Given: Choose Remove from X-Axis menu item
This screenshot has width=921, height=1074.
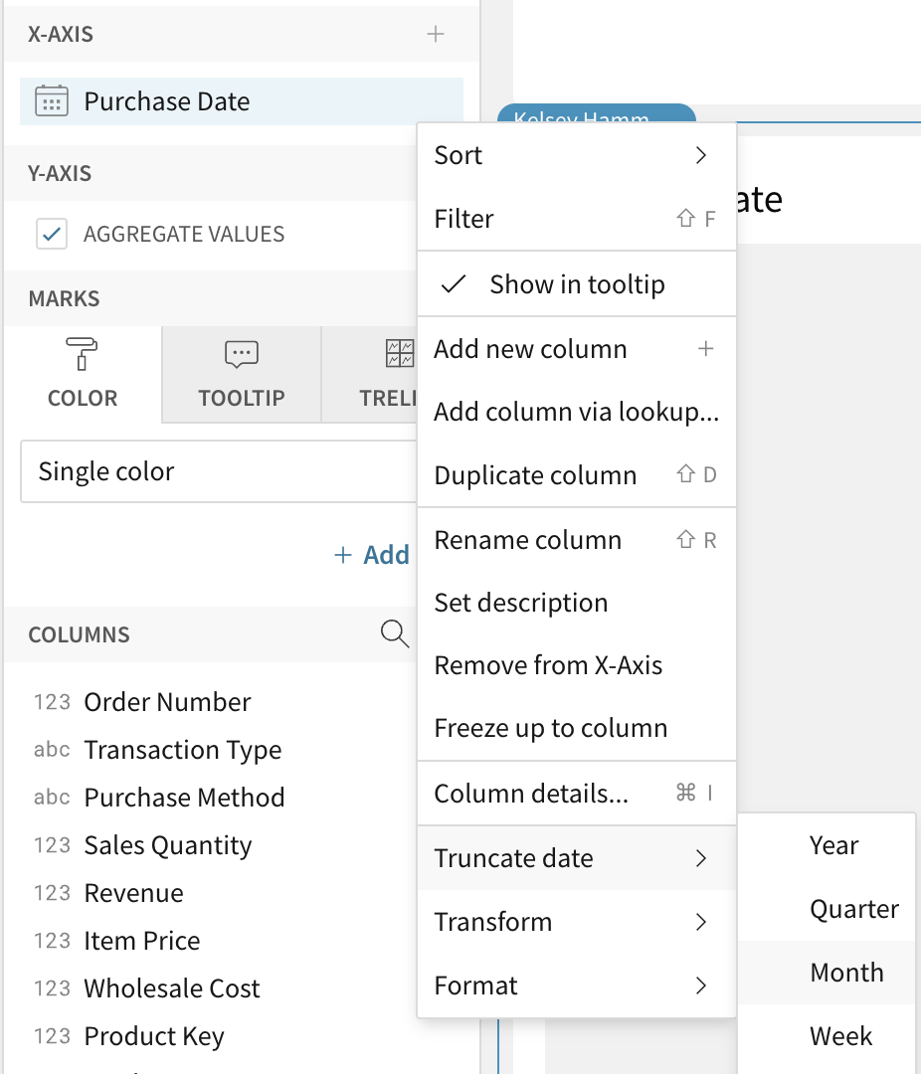Looking at the screenshot, I should pyautogui.click(x=548, y=665).
